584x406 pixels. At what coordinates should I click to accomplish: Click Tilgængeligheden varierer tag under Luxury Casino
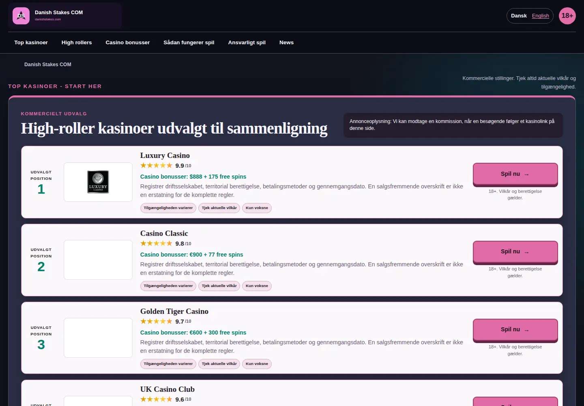click(168, 208)
